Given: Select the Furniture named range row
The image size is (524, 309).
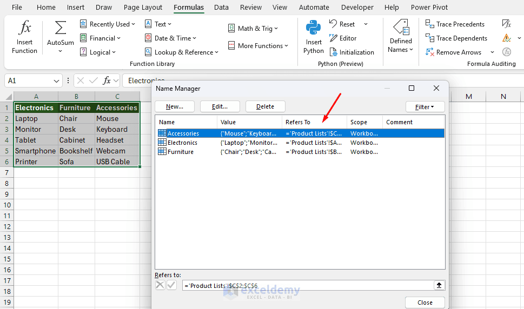Looking at the screenshot, I should click(x=300, y=152).
